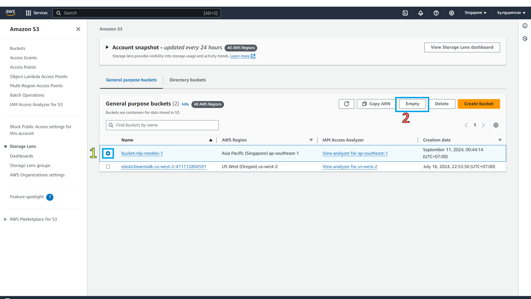This screenshot has height=299, width=531.
Task: Launch the CloudShell terminal icon
Action: pyautogui.click(x=405, y=13)
